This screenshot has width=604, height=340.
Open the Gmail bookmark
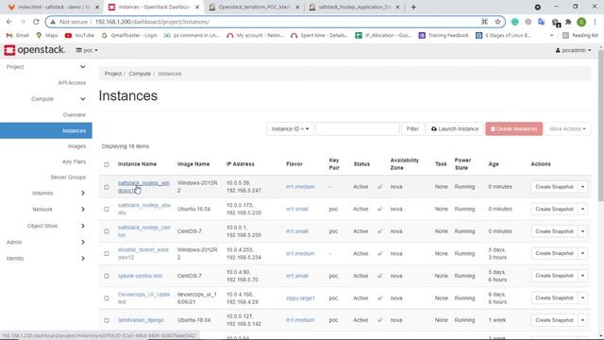pyautogui.click(x=18, y=35)
